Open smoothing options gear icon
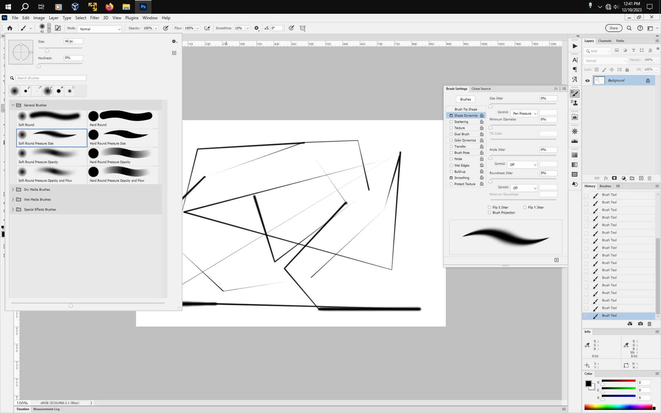Viewport: 661px width, 413px height. (x=256, y=28)
